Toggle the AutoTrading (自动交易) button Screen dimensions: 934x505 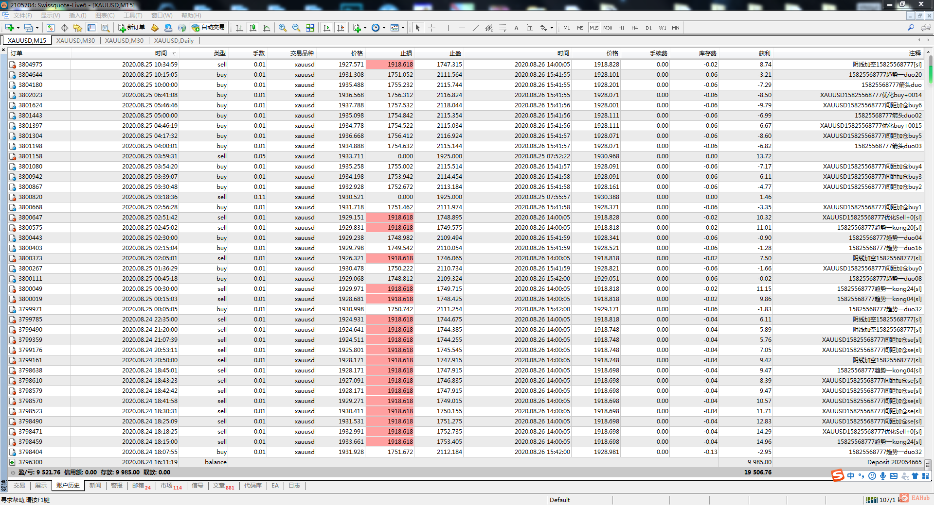click(x=208, y=28)
